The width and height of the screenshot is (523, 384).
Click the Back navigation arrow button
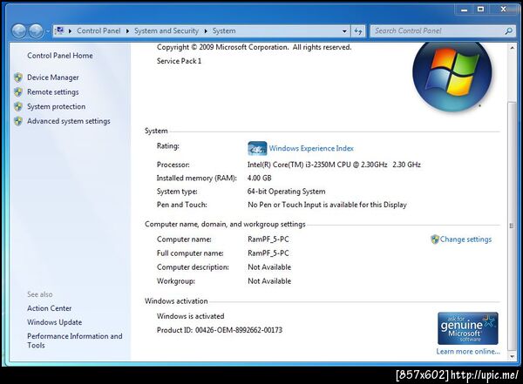tap(18, 31)
